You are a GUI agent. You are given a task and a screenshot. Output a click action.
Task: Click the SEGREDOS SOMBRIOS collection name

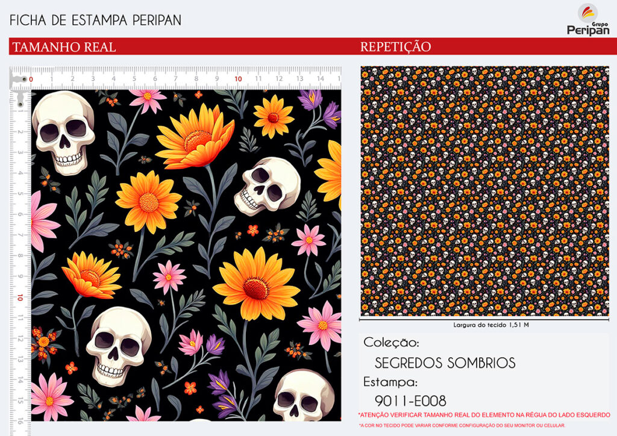click(x=445, y=363)
